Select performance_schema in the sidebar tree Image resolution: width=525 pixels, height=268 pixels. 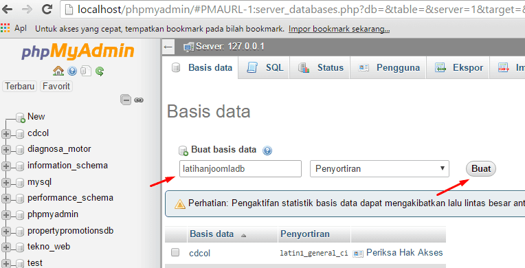(x=70, y=198)
